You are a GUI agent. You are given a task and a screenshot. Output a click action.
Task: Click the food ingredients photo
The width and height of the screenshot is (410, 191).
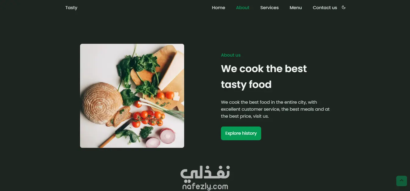(x=132, y=96)
